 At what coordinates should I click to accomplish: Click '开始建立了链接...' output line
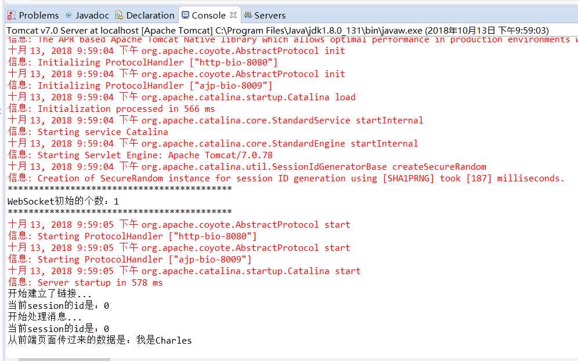[x=50, y=294]
